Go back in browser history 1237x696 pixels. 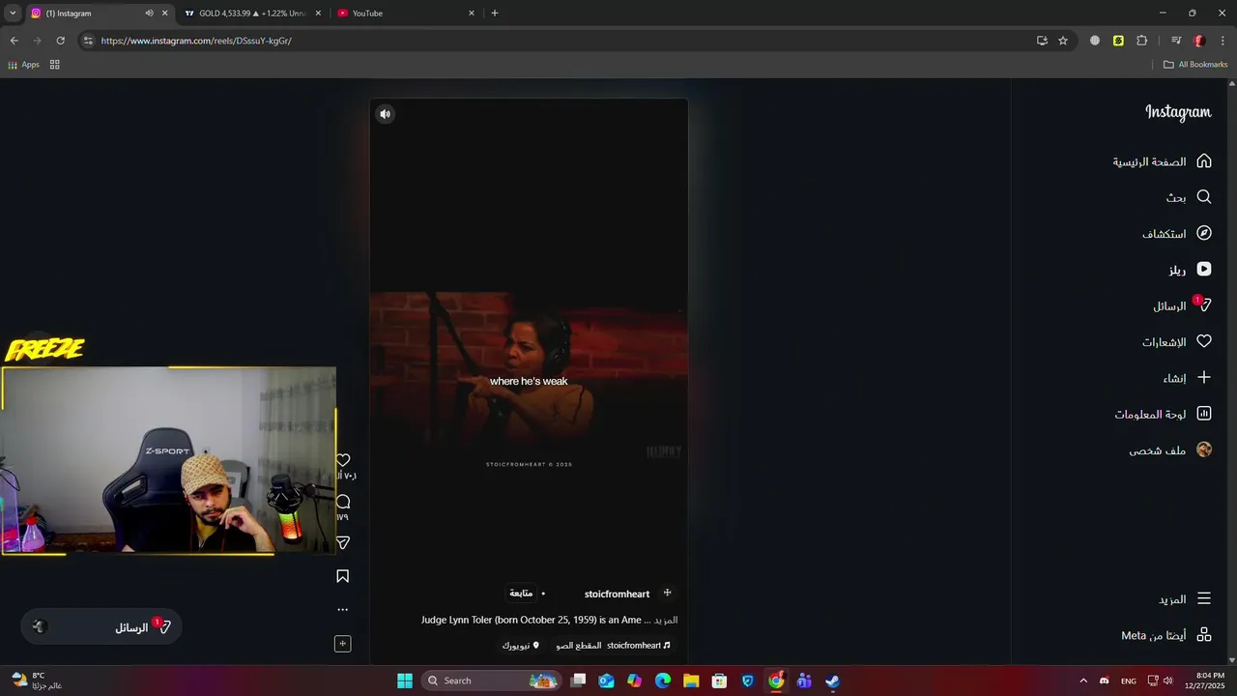click(14, 41)
